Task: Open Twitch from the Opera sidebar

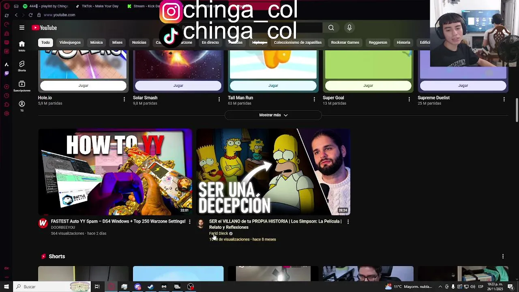Action: pyautogui.click(x=6, y=73)
